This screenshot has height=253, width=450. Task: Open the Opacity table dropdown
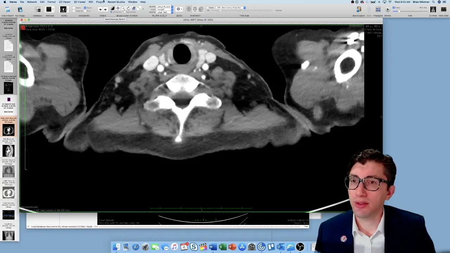coord(165,12)
